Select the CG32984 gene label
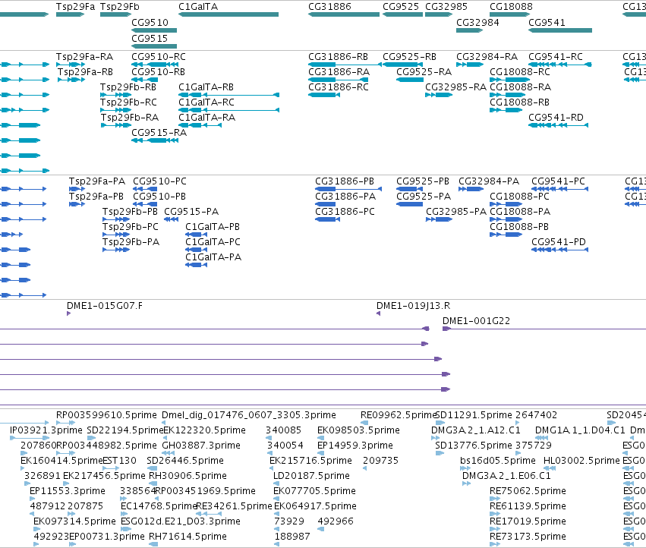This screenshot has height=548, width=646. 477,23
